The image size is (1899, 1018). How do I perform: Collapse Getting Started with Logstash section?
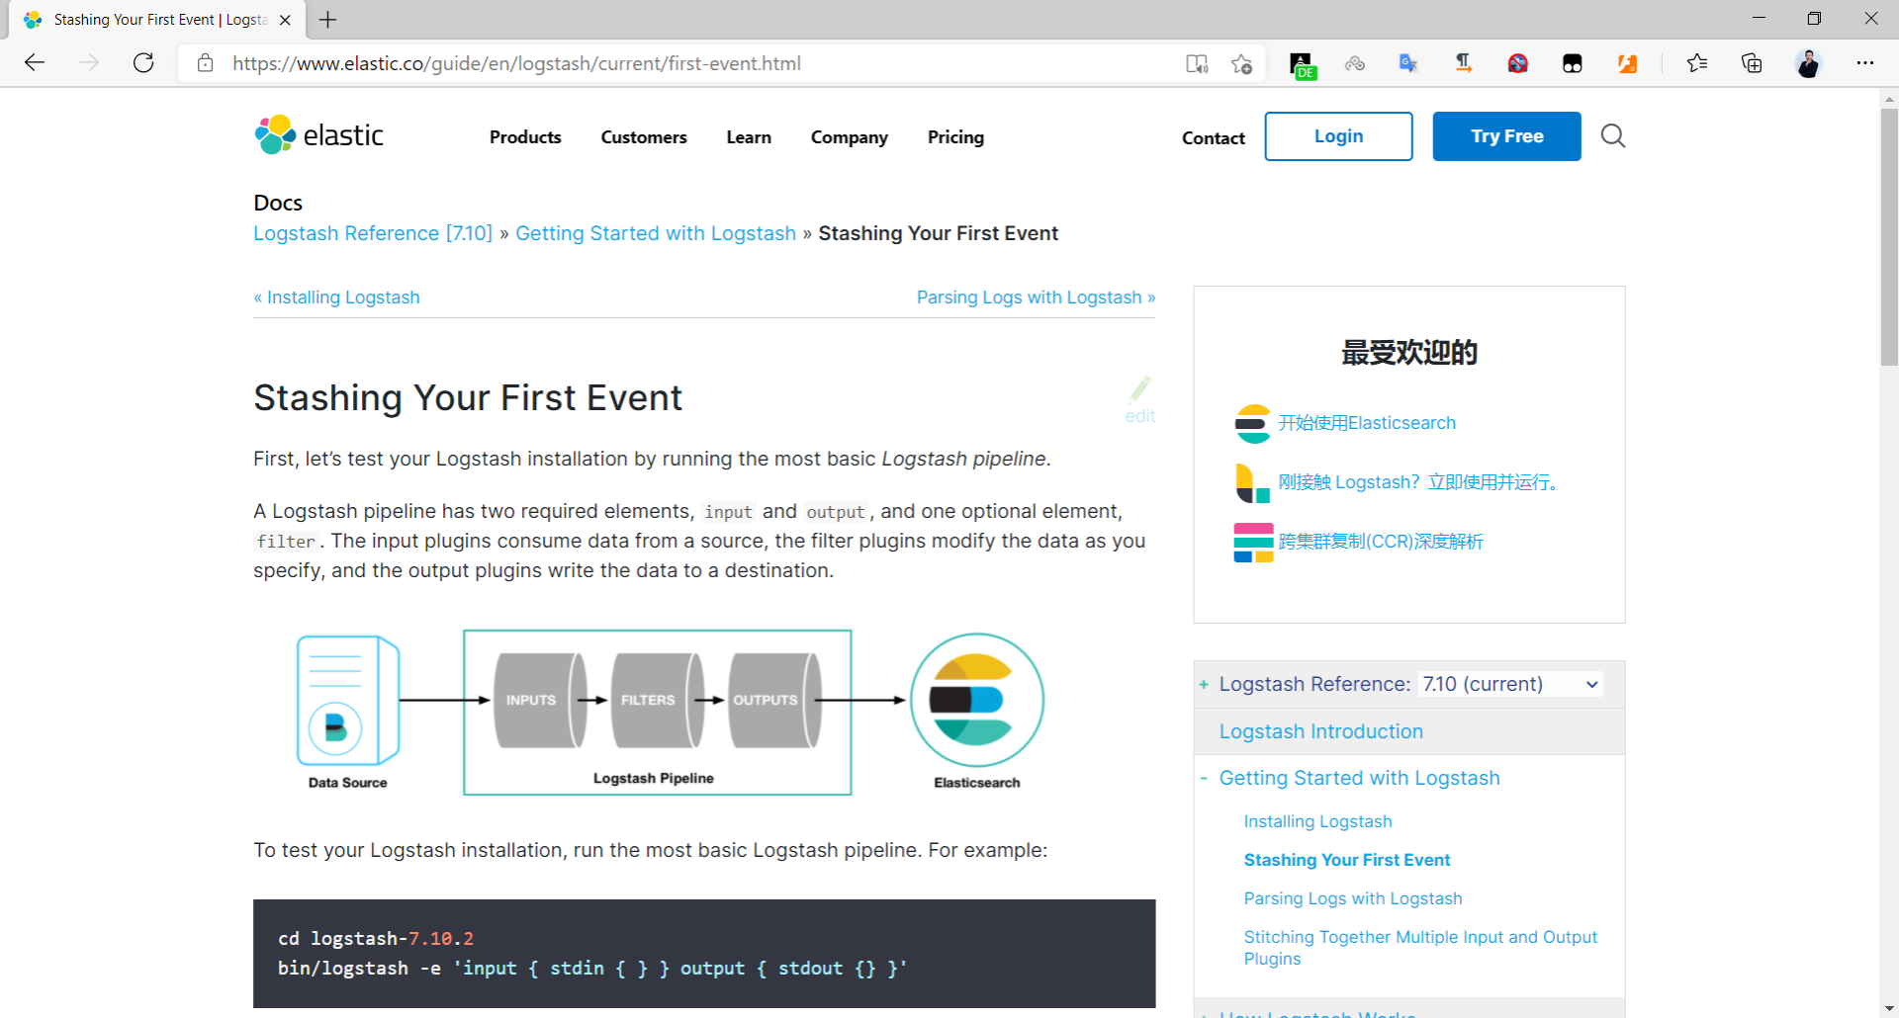[x=1204, y=778]
